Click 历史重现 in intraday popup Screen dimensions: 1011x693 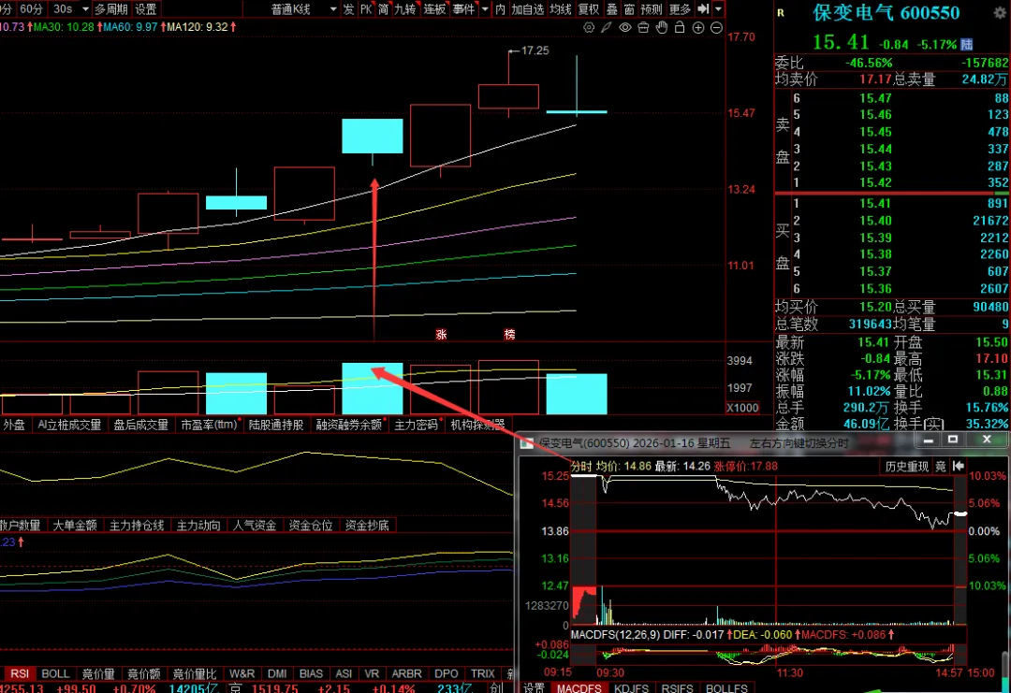click(x=906, y=466)
